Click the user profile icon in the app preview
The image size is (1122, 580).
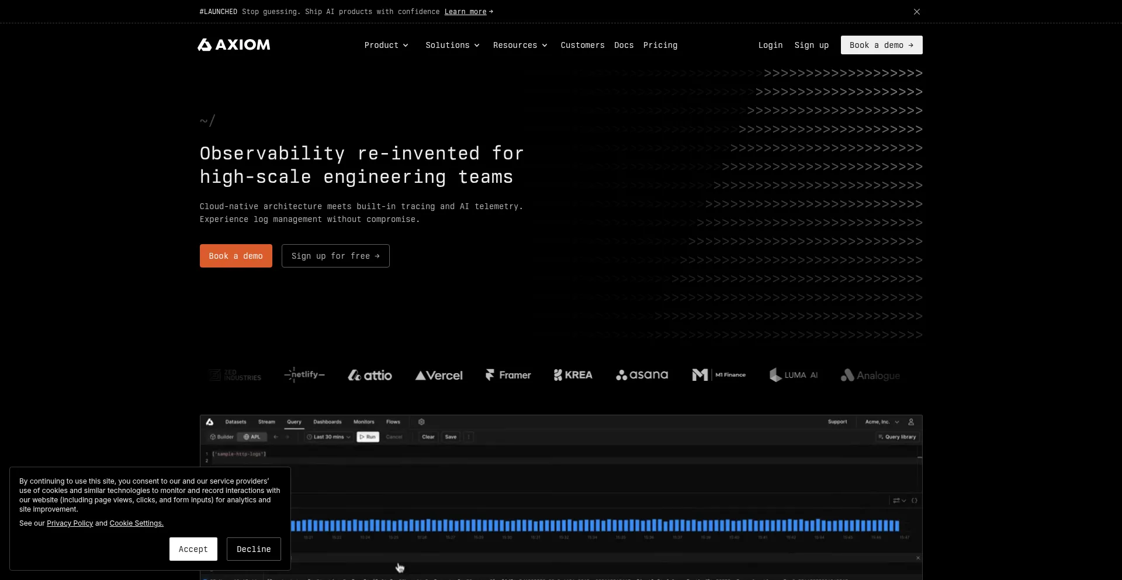pos(911,422)
